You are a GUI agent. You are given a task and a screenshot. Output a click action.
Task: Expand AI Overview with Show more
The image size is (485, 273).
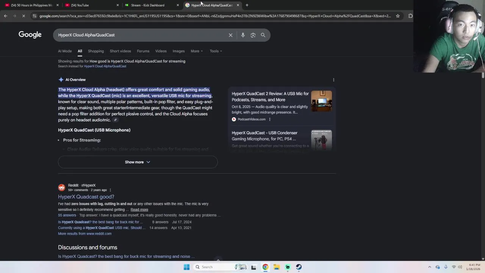coord(138,162)
